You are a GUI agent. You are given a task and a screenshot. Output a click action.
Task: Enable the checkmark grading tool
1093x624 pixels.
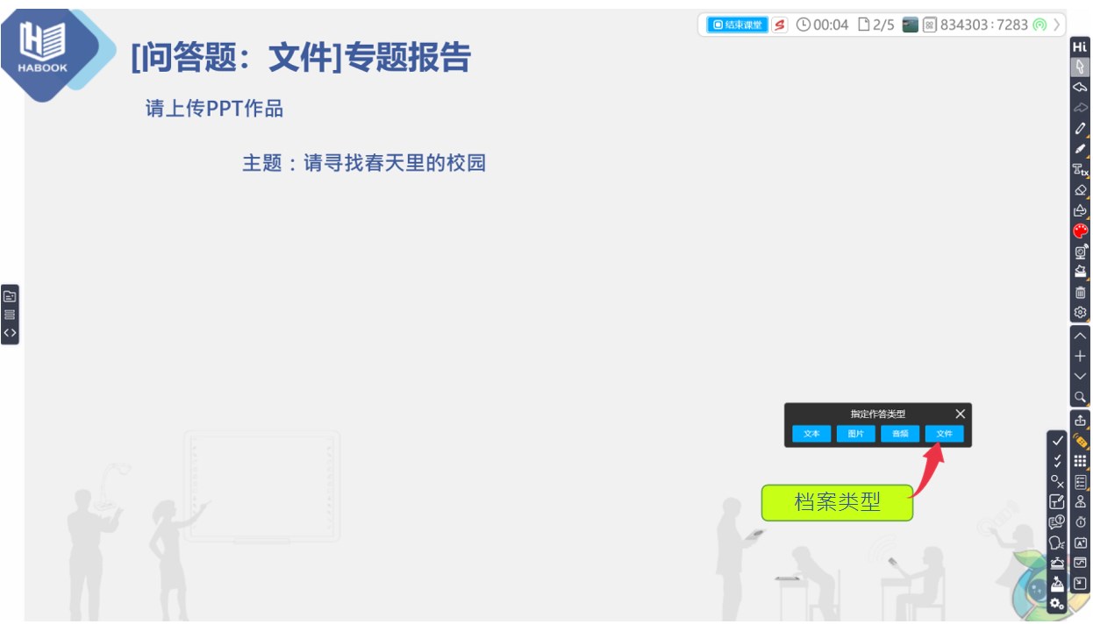(1056, 441)
